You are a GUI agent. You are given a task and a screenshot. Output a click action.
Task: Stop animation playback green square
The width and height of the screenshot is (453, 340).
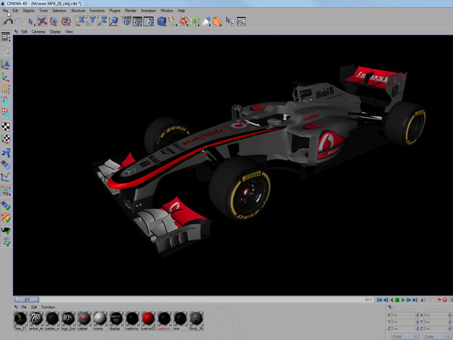pyautogui.click(x=397, y=300)
